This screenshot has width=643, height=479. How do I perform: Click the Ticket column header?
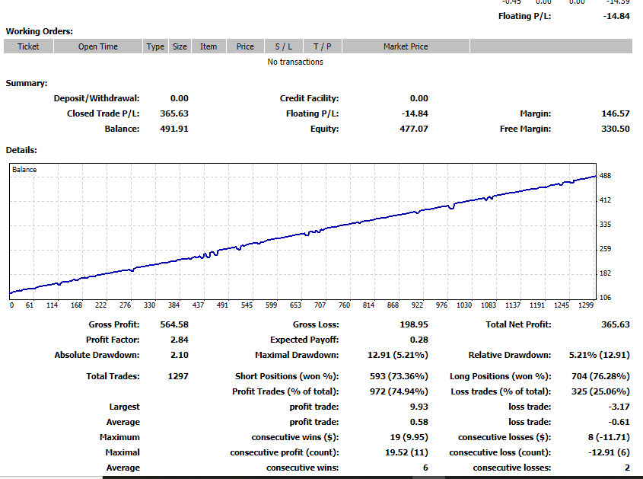pos(28,46)
